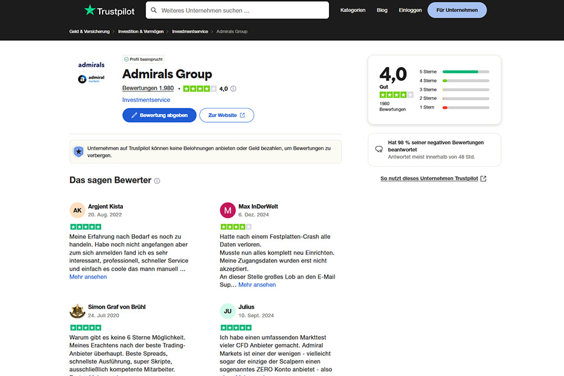The image size is (564, 376).
Task: Select the 2 Sterne rating row
Action: tap(454, 98)
